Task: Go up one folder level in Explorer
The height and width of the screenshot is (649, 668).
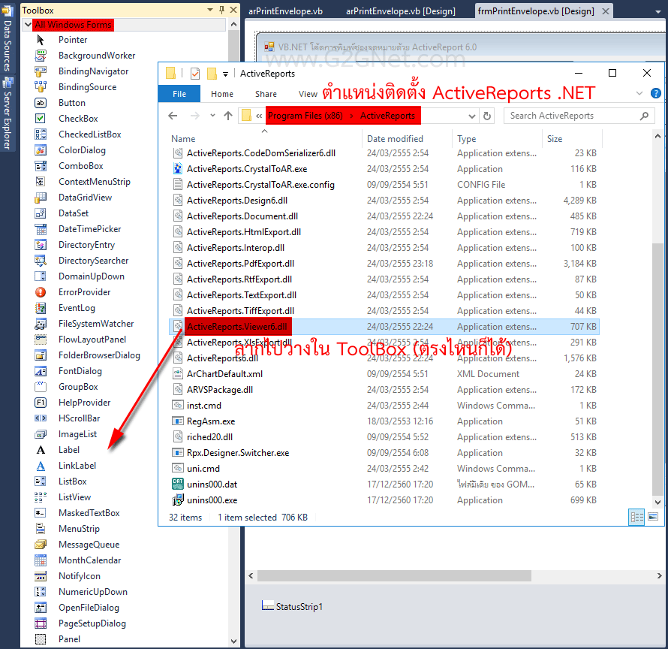Action: point(228,116)
